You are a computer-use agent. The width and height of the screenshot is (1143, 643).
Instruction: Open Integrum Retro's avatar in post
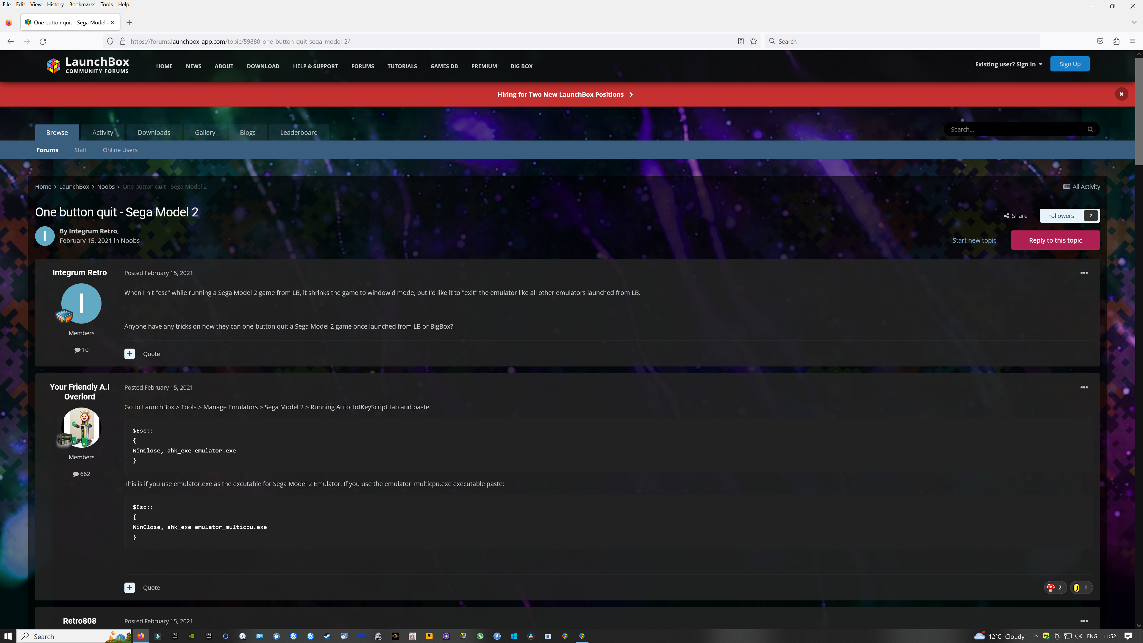(81, 304)
